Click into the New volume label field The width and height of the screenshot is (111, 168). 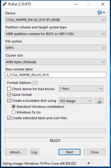(55, 75)
